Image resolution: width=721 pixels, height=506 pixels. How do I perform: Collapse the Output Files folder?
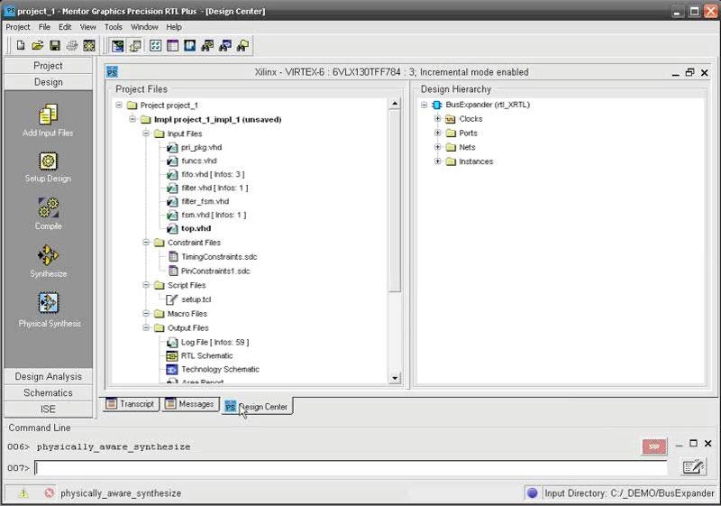146,327
